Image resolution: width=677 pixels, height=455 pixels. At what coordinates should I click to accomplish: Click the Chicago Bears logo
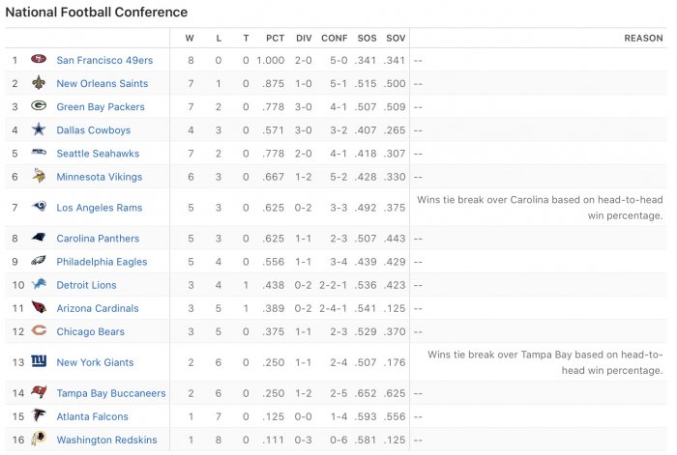point(39,330)
